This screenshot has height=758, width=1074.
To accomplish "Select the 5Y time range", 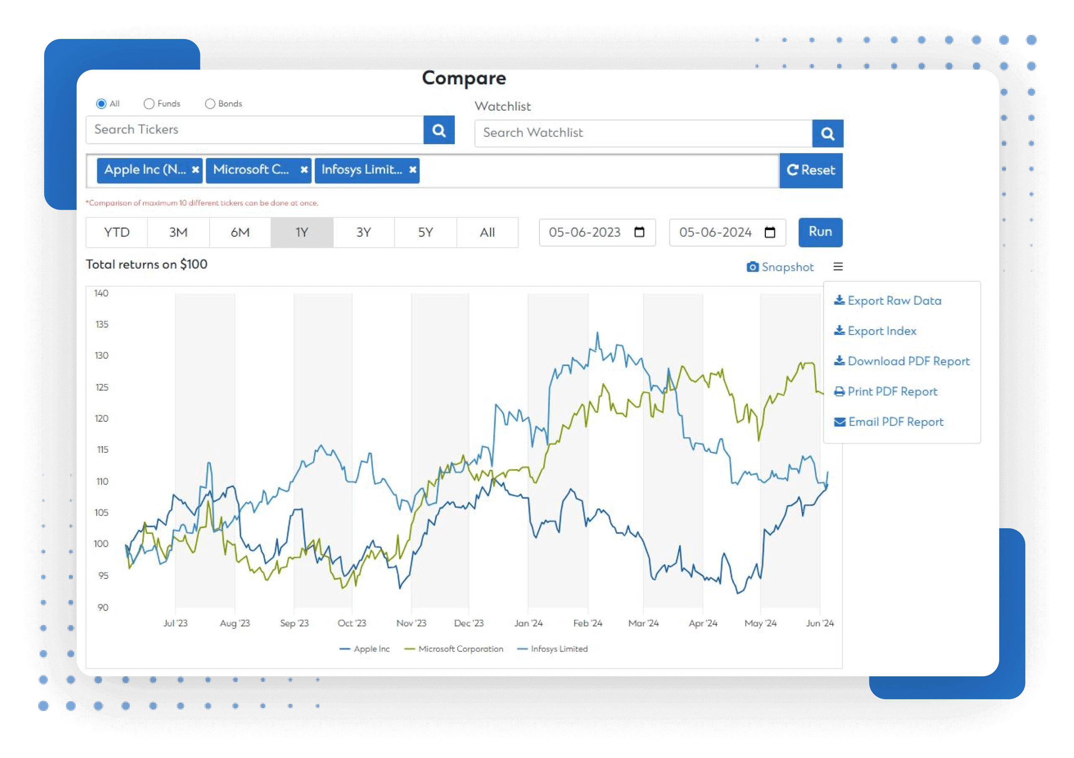I will click(425, 233).
